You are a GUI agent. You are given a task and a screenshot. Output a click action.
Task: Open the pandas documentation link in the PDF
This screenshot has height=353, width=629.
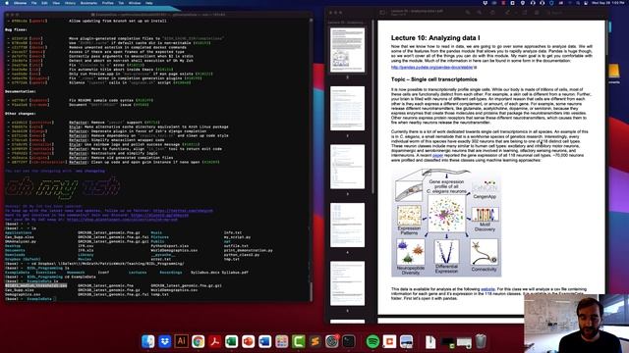[432, 68]
